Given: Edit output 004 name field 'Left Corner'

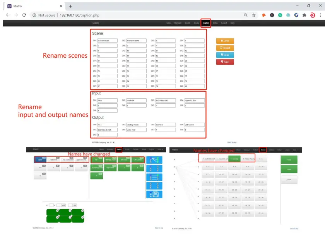Looking at the screenshot, I should [x=194, y=125].
